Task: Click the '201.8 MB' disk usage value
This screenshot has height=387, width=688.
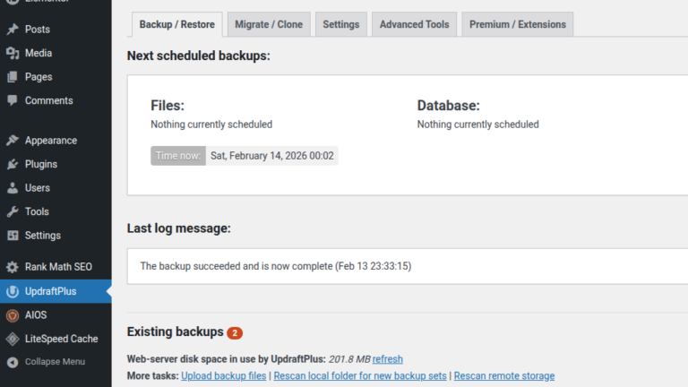Action: (x=349, y=359)
